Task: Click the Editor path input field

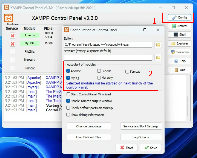Action: [108, 44]
